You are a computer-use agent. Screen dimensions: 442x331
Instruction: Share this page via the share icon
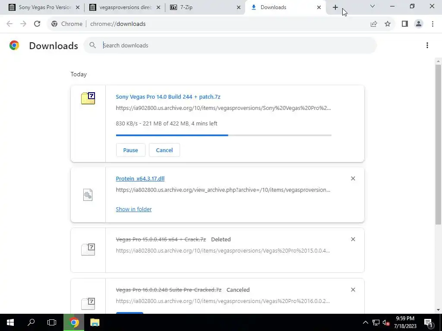tap(374, 24)
